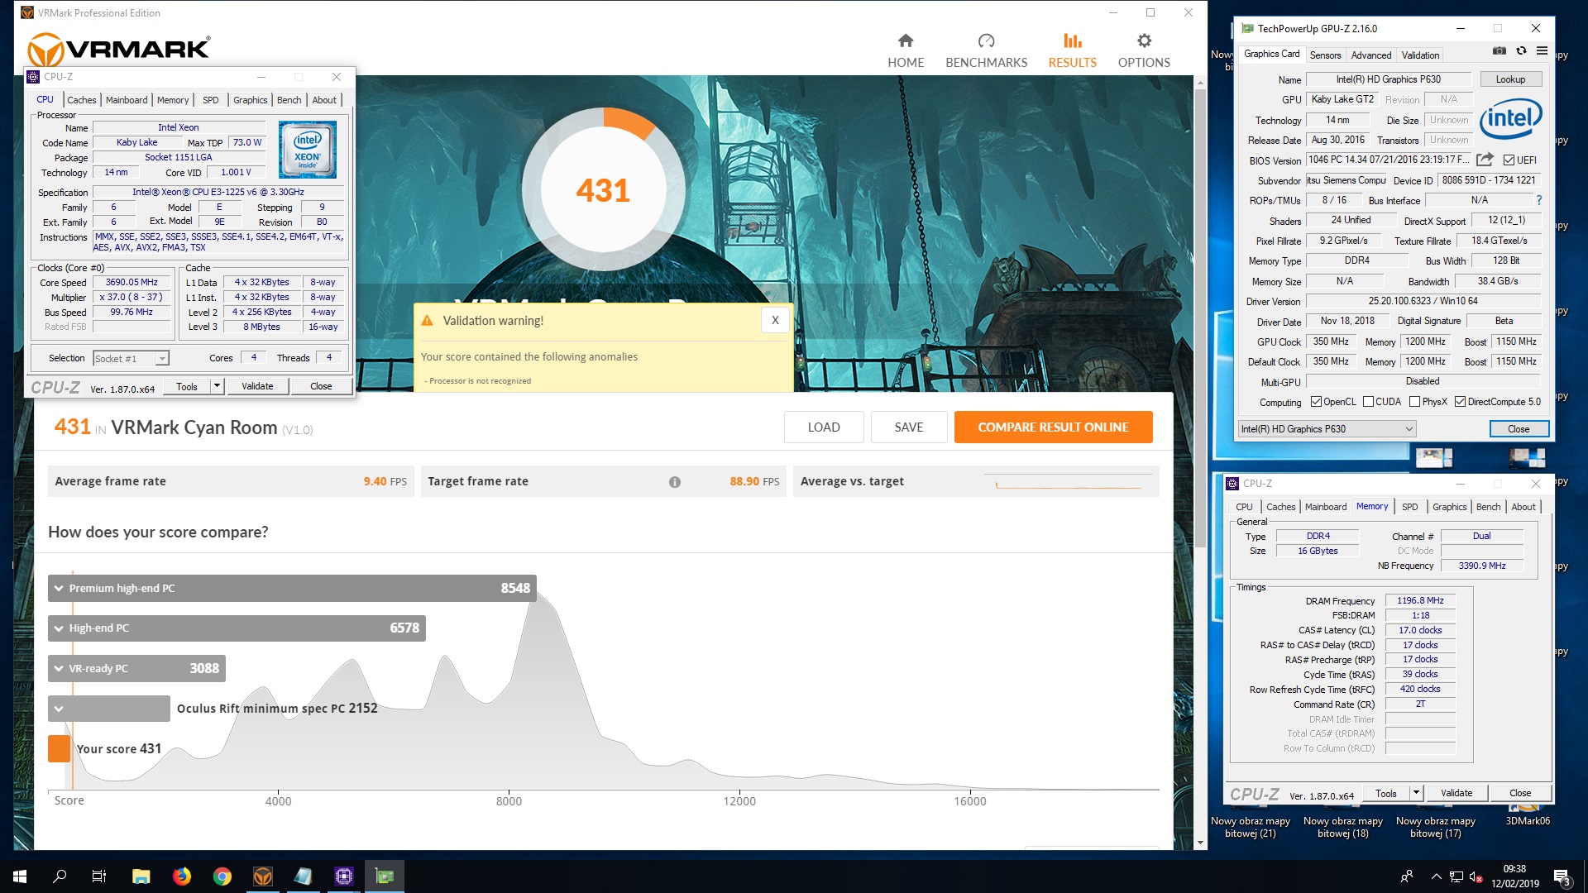The height and width of the screenshot is (893, 1588).
Task: Switch to Validation tab in GPU-Z
Action: (1420, 55)
